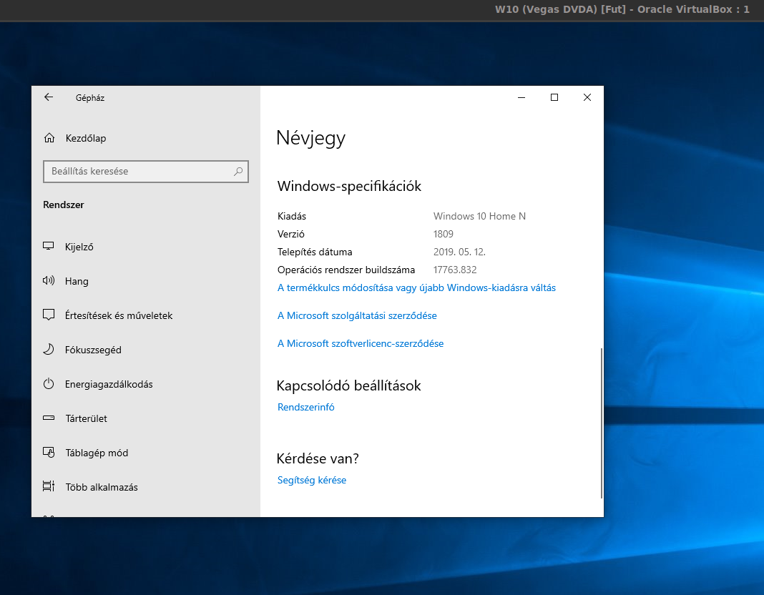Select Energiagazdálkodás in the sidebar
The width and height of the screenshot is (764, 595).
point(109,384)
